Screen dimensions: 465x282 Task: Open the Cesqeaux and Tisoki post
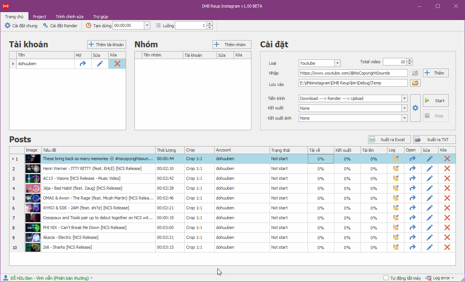[x=412, y=218]
